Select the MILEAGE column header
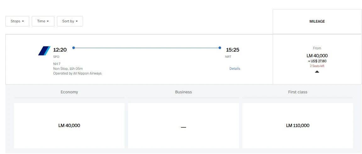The width and height of the screenshot is (362, 154). click(x=317, y=21)
